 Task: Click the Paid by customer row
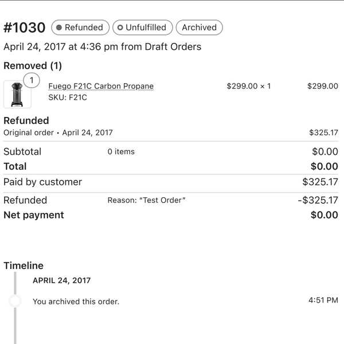[x=43, y=182]
